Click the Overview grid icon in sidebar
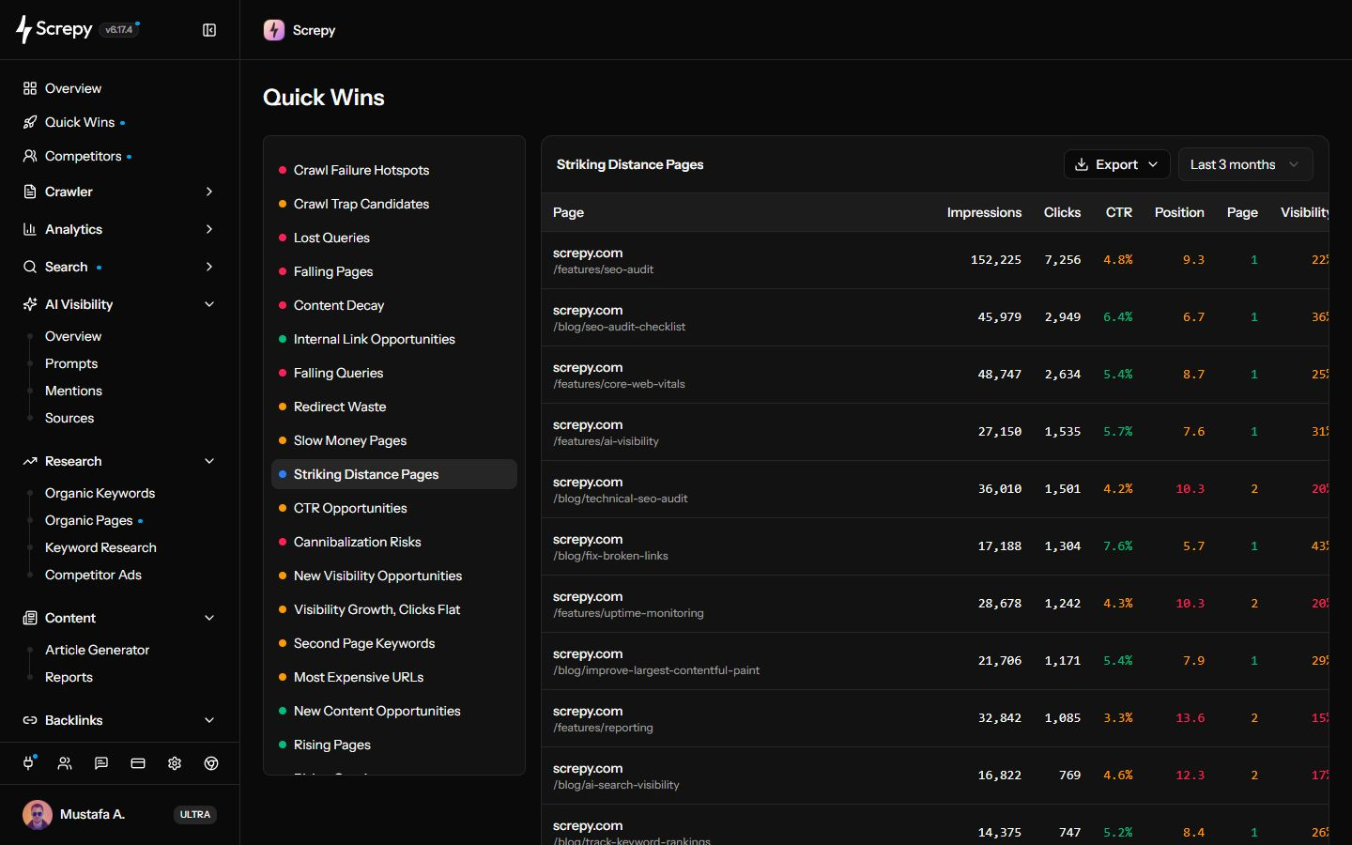Viewport: 1352px width, 845px height. pyautogui.click(x=30, y=88)
